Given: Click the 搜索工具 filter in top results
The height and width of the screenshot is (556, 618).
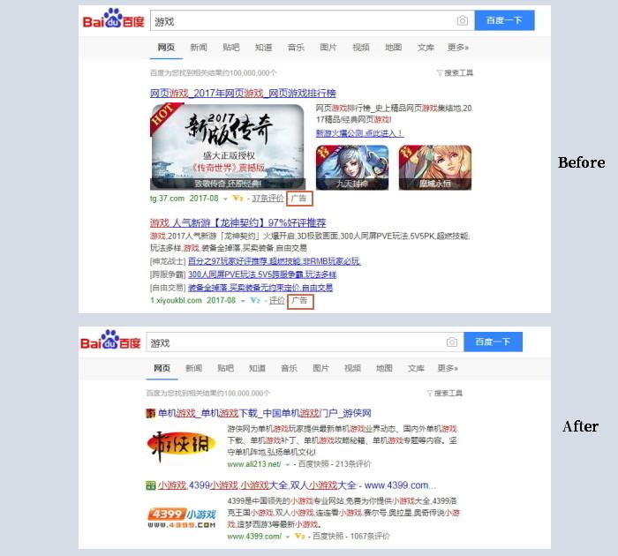Looking at the screenshot, I should tap(455, 73).
